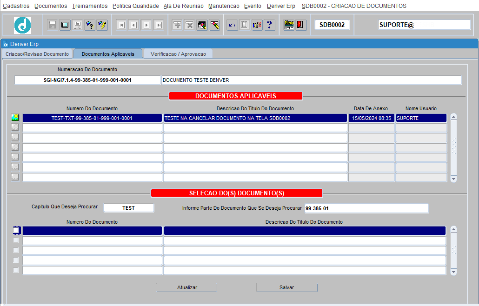Open the Documentos menu
The width and height of the screenshot is (479, 306).
(x=51, y=6)
